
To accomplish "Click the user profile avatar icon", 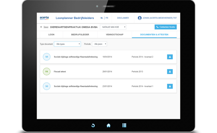I will pyautogui.click(x=140, y=18).
